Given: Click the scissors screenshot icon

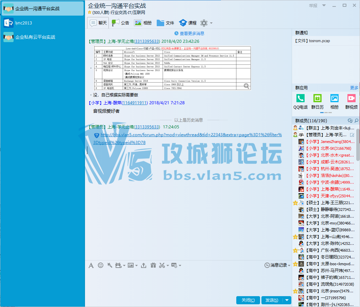Looking at the screenshot, I should tap(162, 265).
